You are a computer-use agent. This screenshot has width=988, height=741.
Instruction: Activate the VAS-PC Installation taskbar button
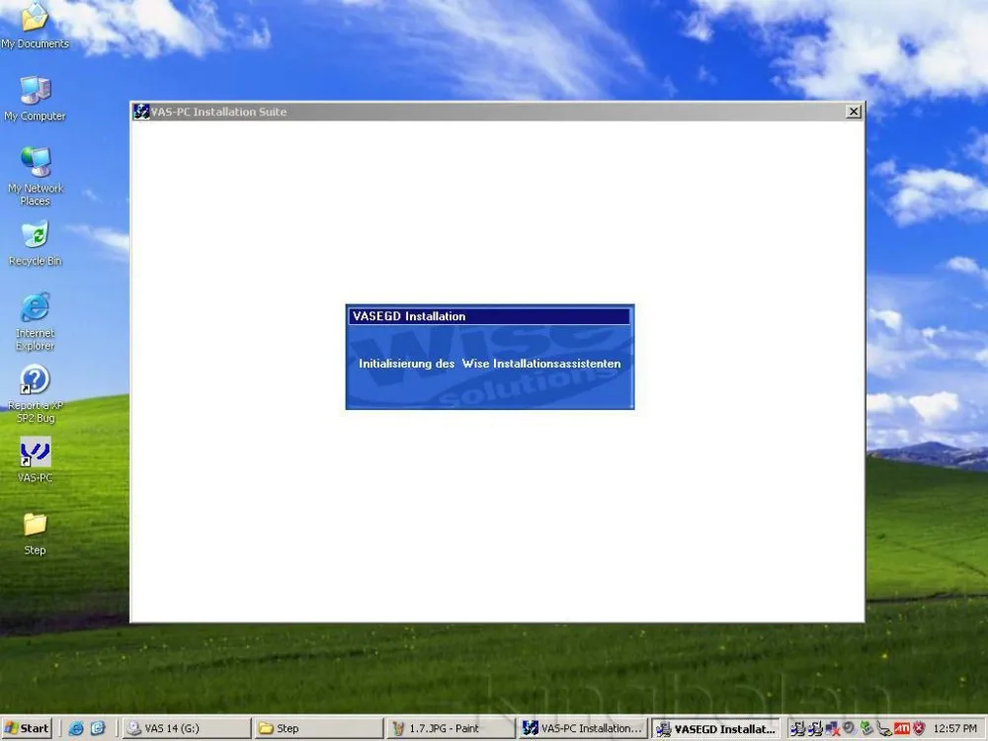coord(583,728)
